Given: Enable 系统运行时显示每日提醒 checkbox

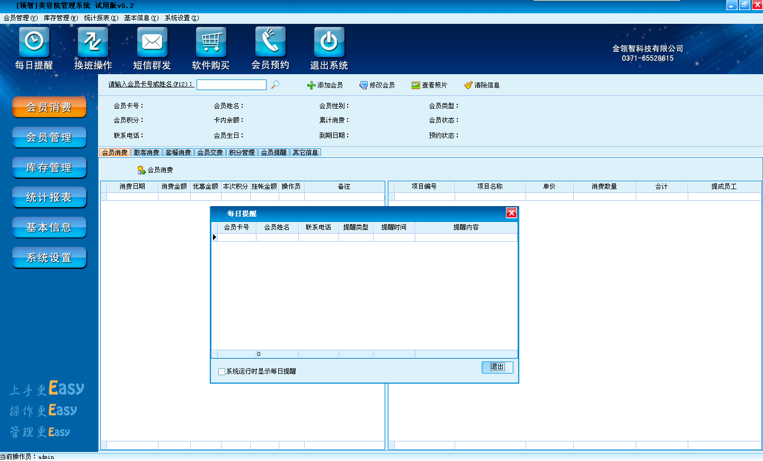Looking at the screenshot, I should [x=222, y=371].
